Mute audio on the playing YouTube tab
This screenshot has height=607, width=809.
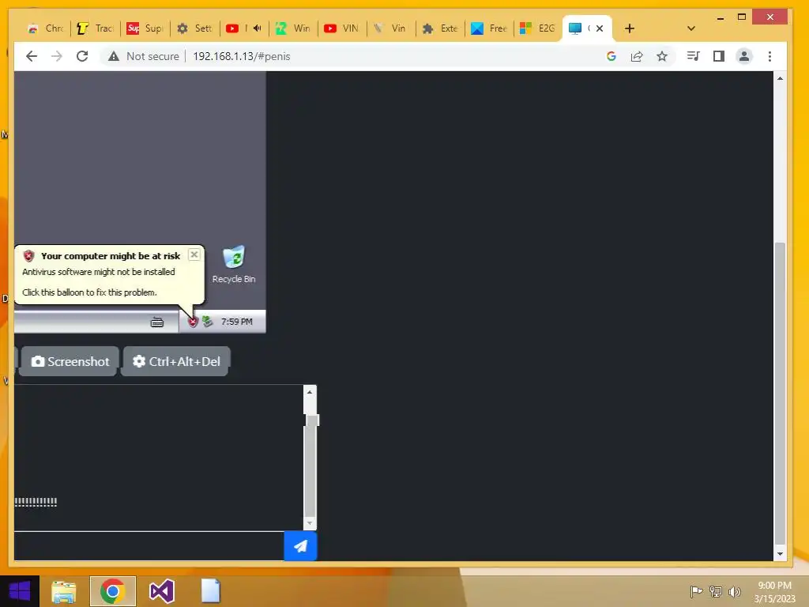point(258,28)
